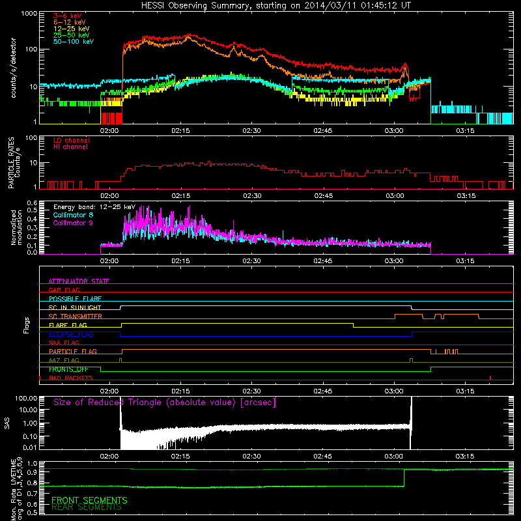This screenshot has width=521, height=521.
Task: Select the orange '6-12 keV' legend label
Action: click(70, 22)
